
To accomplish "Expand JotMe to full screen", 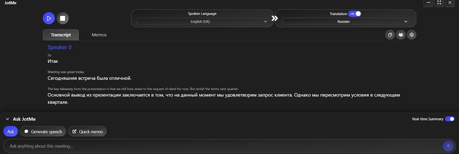I will [x=439, y=3].
